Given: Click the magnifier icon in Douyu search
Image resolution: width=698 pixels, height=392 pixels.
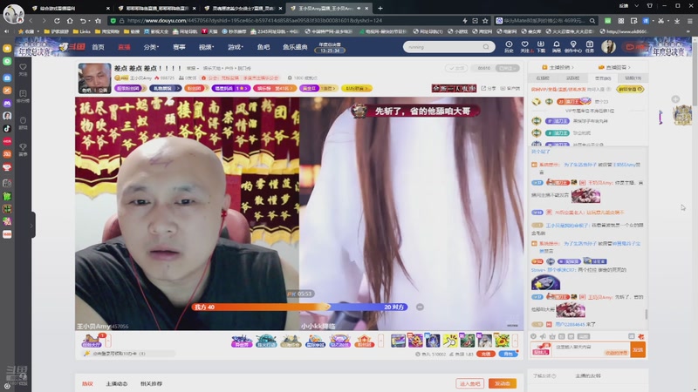Looking at the screenshot, I should (486, 47).
